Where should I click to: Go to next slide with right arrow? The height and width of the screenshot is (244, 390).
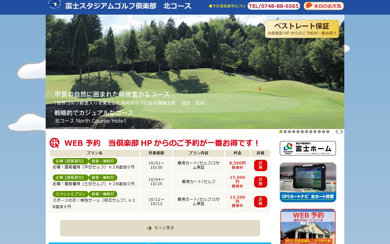point(342,132)
